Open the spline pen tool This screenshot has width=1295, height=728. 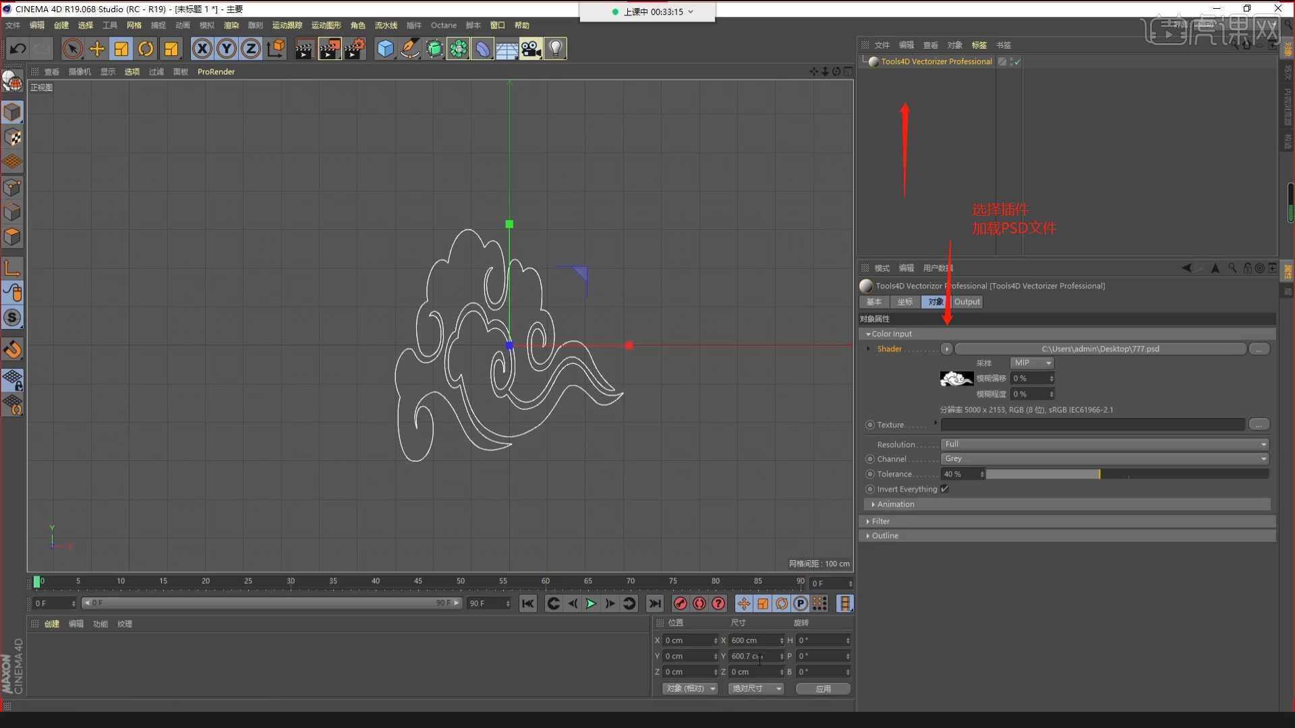pyautogui.click(x=409, y=49)
